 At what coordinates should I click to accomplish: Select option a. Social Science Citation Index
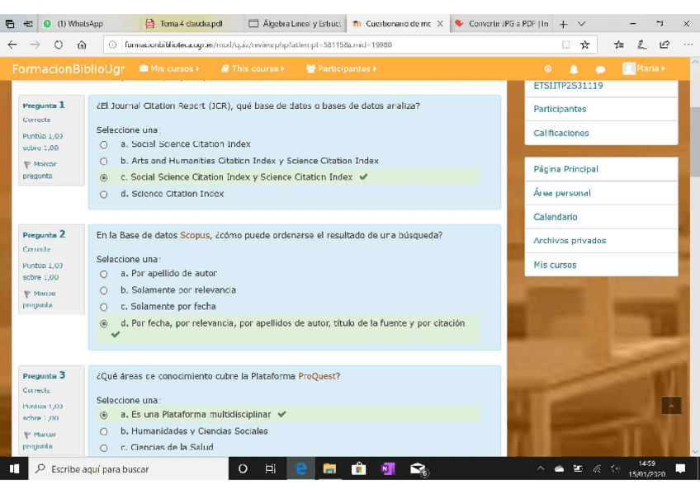104,144
